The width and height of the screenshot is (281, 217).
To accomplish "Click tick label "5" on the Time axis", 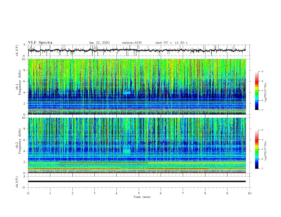I will click(139, 193).
